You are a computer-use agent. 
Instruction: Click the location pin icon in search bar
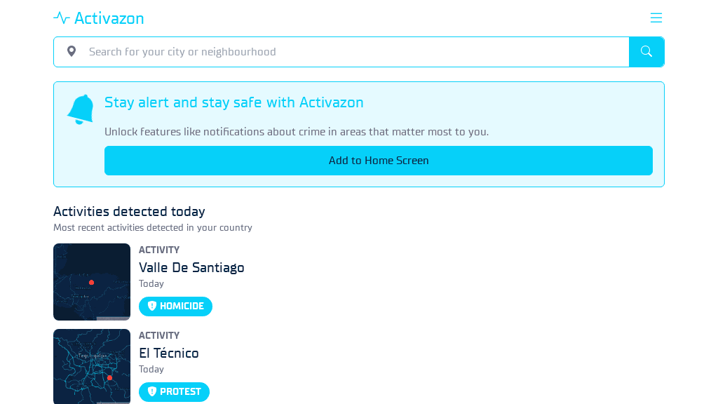72,51
